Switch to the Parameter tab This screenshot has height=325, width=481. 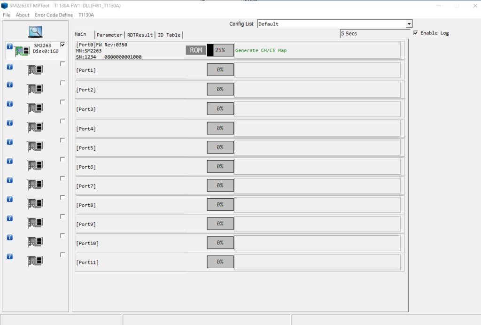pos(109,35)
